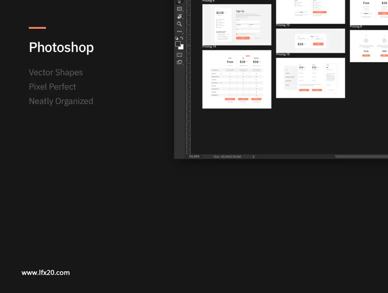388x293 pixels.
Task: Select the Path Selection arrow tool
Action: (x=179, y=2)
